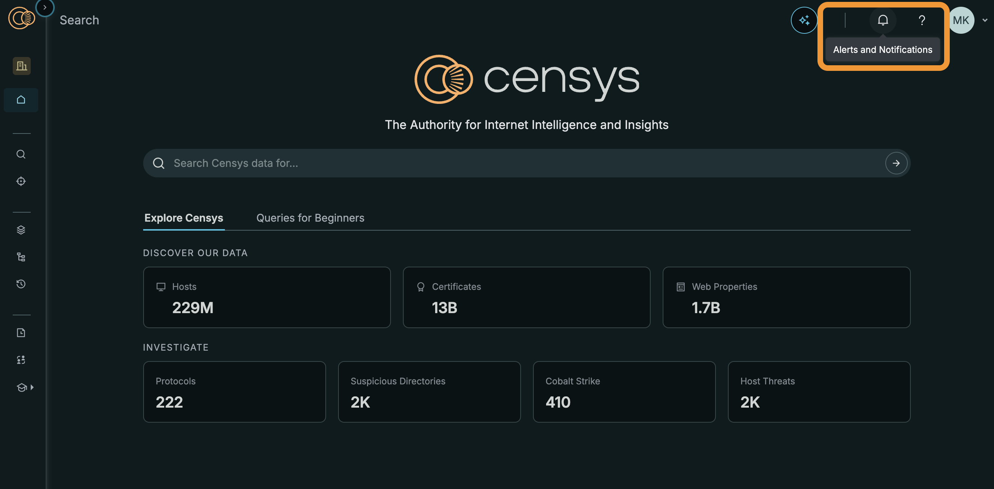
Task: Expand the graduation cap learning menu
Action: pos(25,387)
